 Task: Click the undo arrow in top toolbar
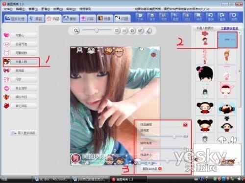(211, 17)
